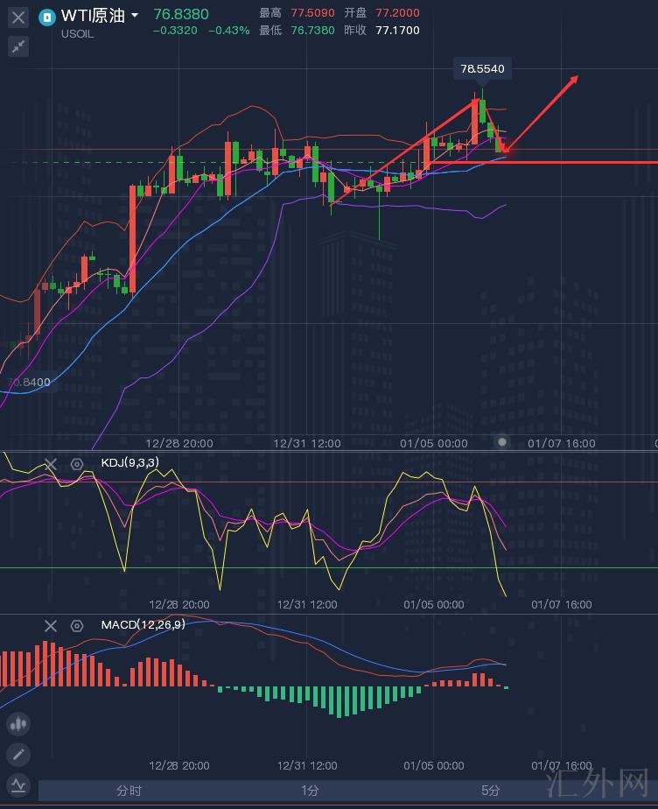Open KDJ indicator settings
Image resolution: width=658 pixels, height=809 pixels.
click(77, 465)
